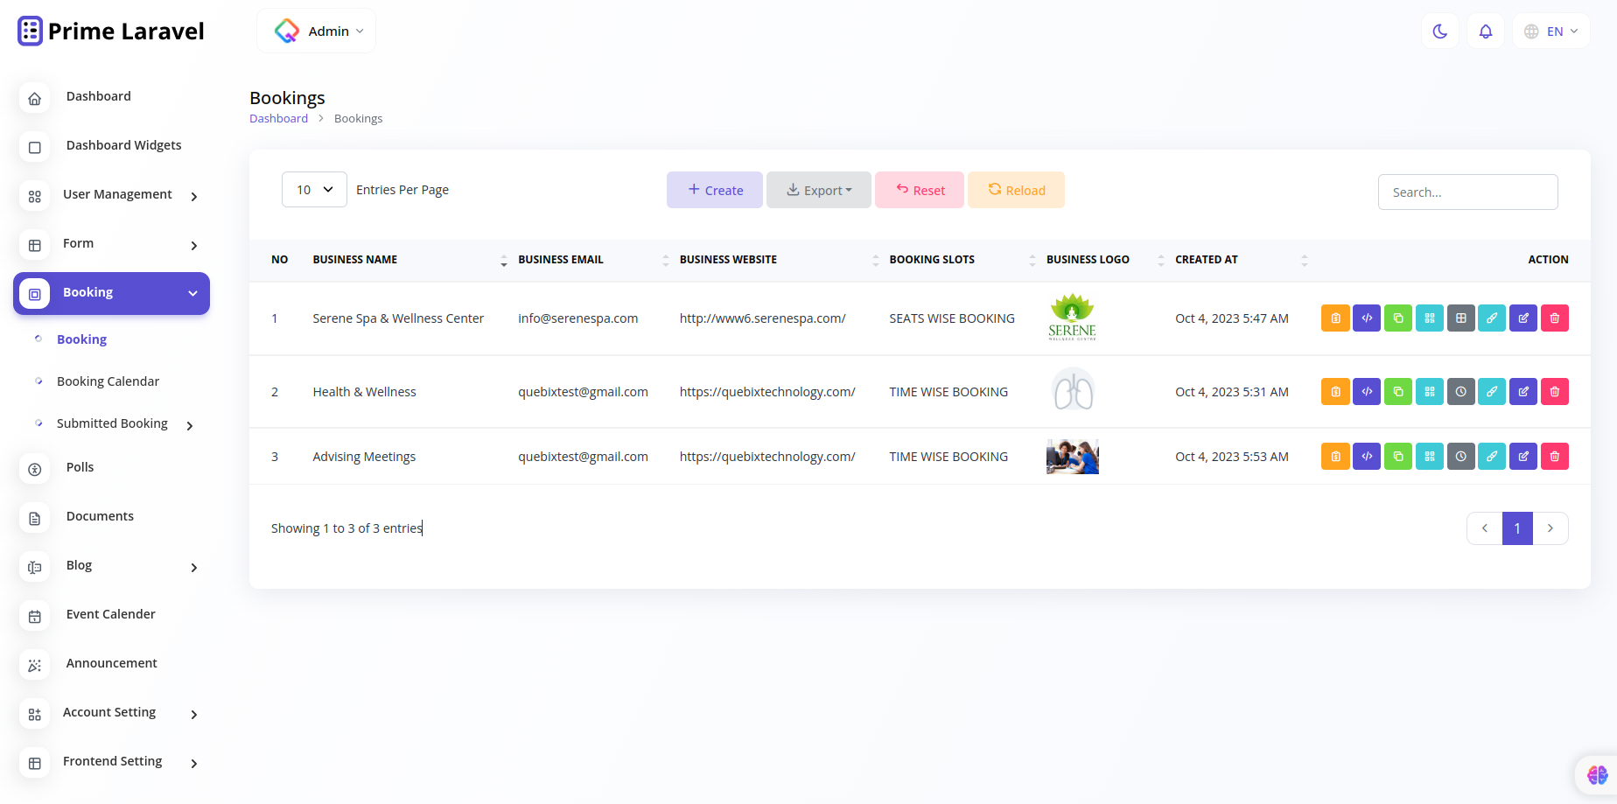Click the edit icon for Health & Wellness booking

click(1522, 391)
